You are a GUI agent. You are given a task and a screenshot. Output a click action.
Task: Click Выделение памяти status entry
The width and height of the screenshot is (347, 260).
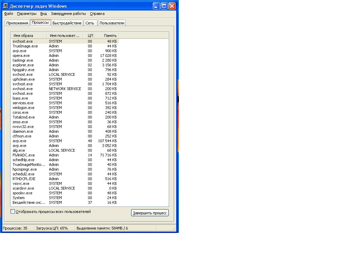[x=102, y=228]
